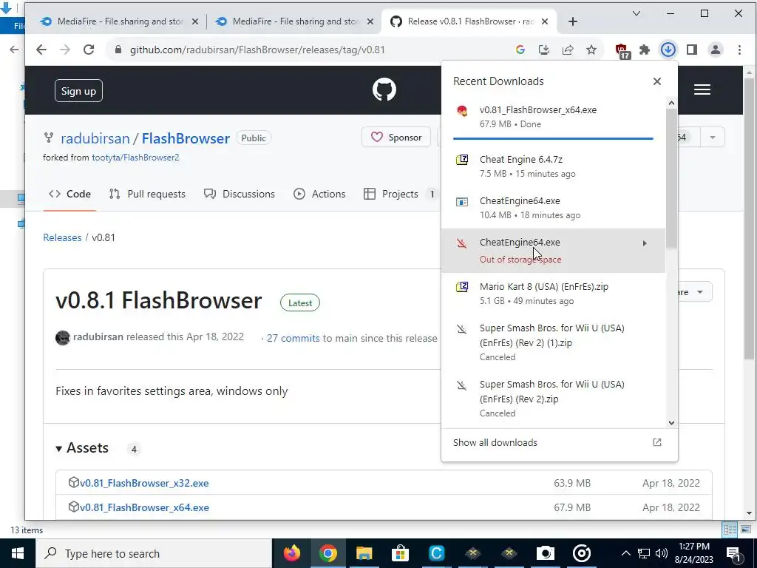This screenshot has height=568, width=757.
Task: Open the camera app in taskbar
Action: pyautogui.click(x=545, y=553)
